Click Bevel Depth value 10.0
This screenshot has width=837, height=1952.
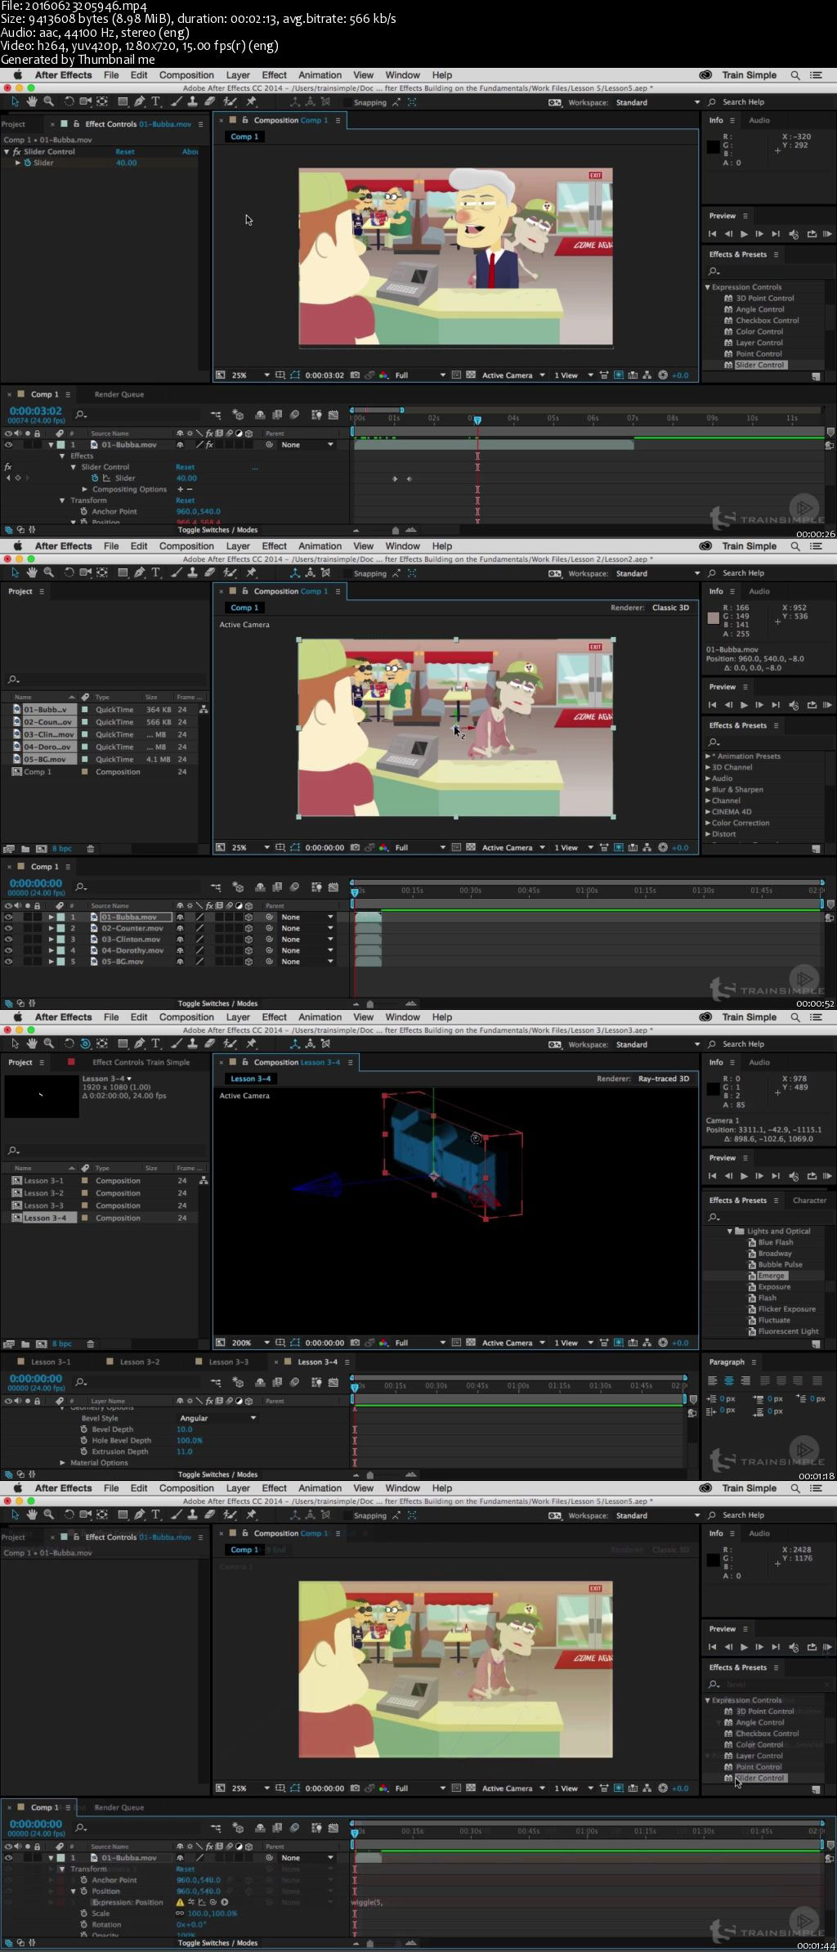click(185, 1429)
